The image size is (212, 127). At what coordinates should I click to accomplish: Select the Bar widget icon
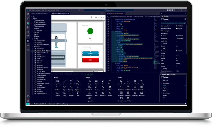click(103, 81)
